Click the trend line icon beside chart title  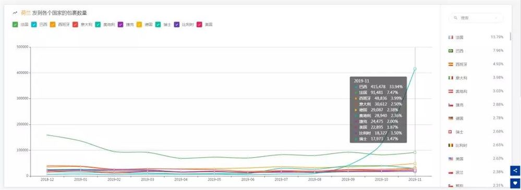[x=15, y=13]
